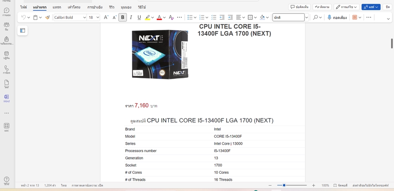Decrease font size with small A icon
The width and height of the screenshot is (394, 191).
[115, 17]
